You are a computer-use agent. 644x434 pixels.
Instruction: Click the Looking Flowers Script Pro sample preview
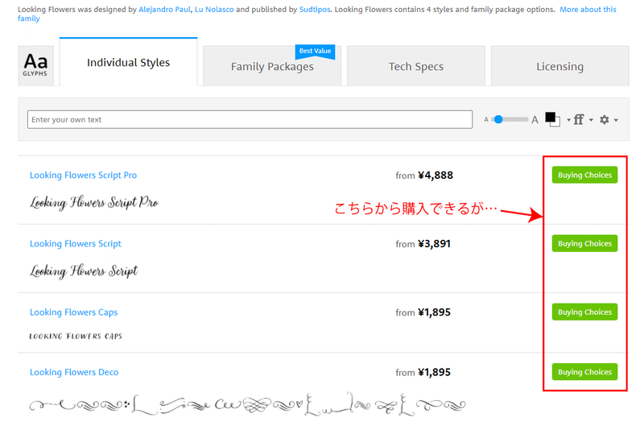coord(94,203)
